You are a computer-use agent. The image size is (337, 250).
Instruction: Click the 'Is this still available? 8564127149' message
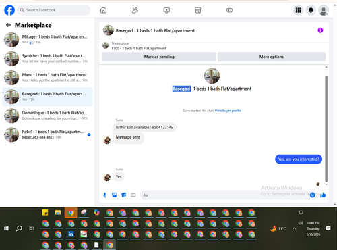(144, 127)
